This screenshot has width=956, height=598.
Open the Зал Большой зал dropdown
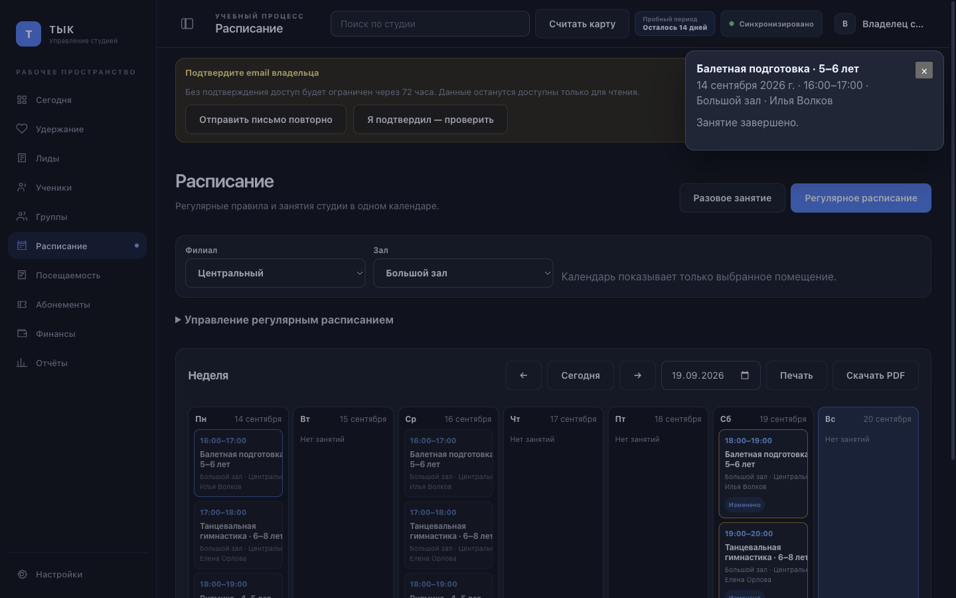(x=463, y=273)
